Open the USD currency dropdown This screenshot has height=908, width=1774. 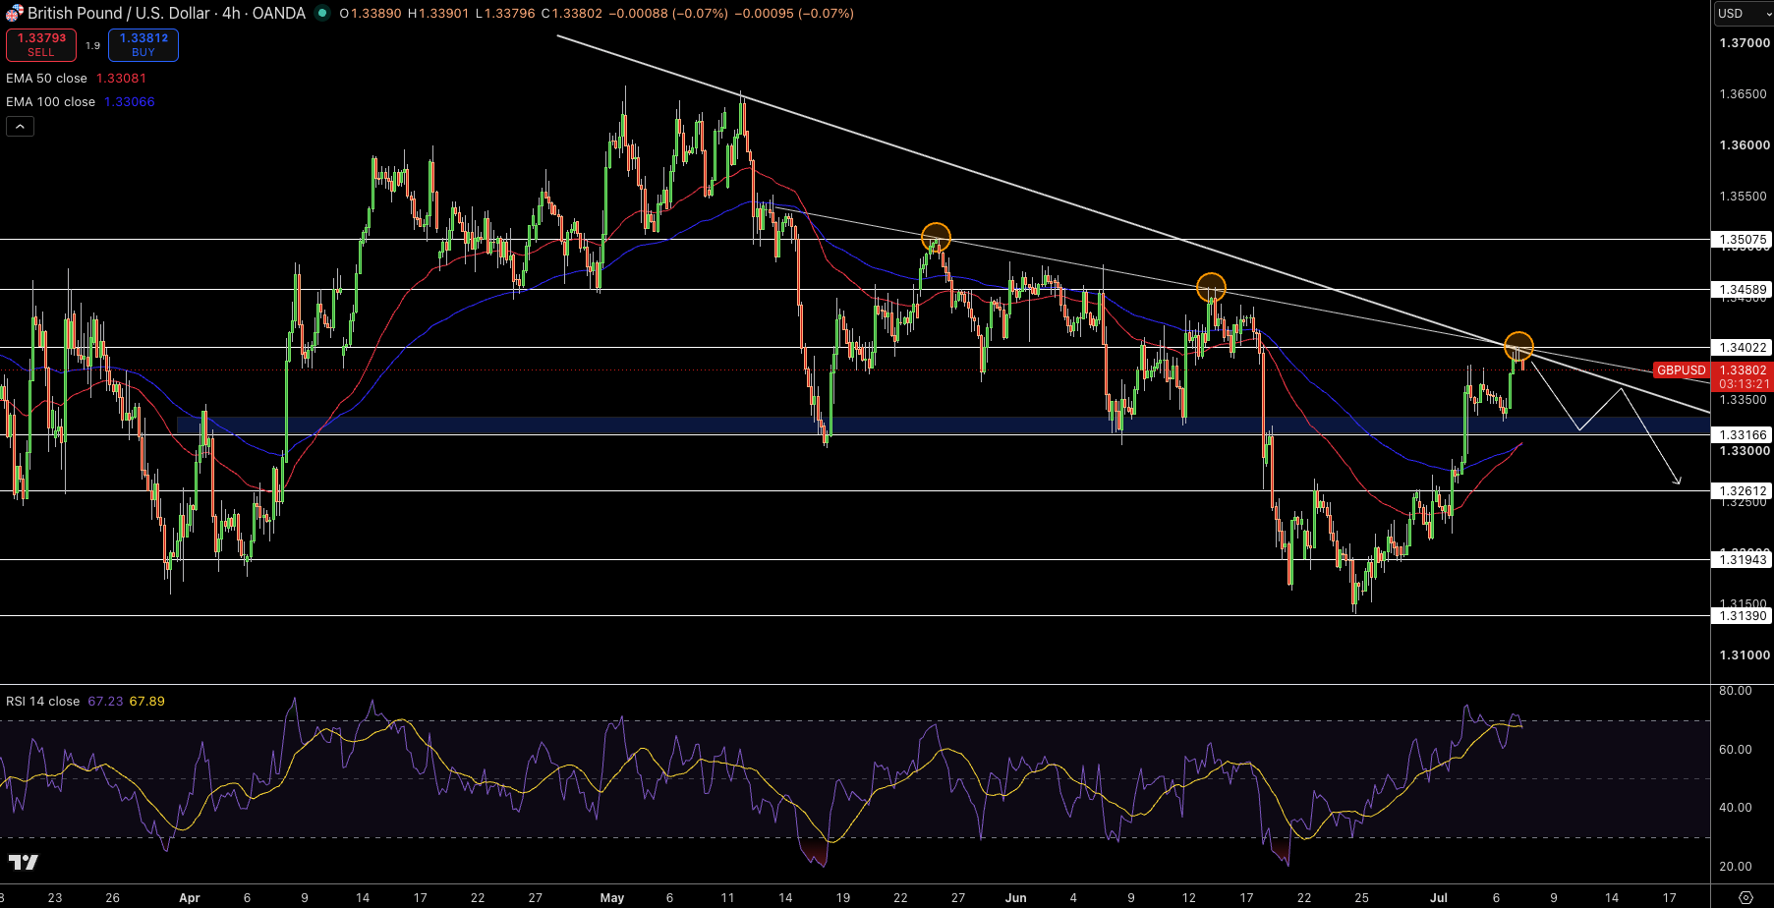[x=1742, y=14]
